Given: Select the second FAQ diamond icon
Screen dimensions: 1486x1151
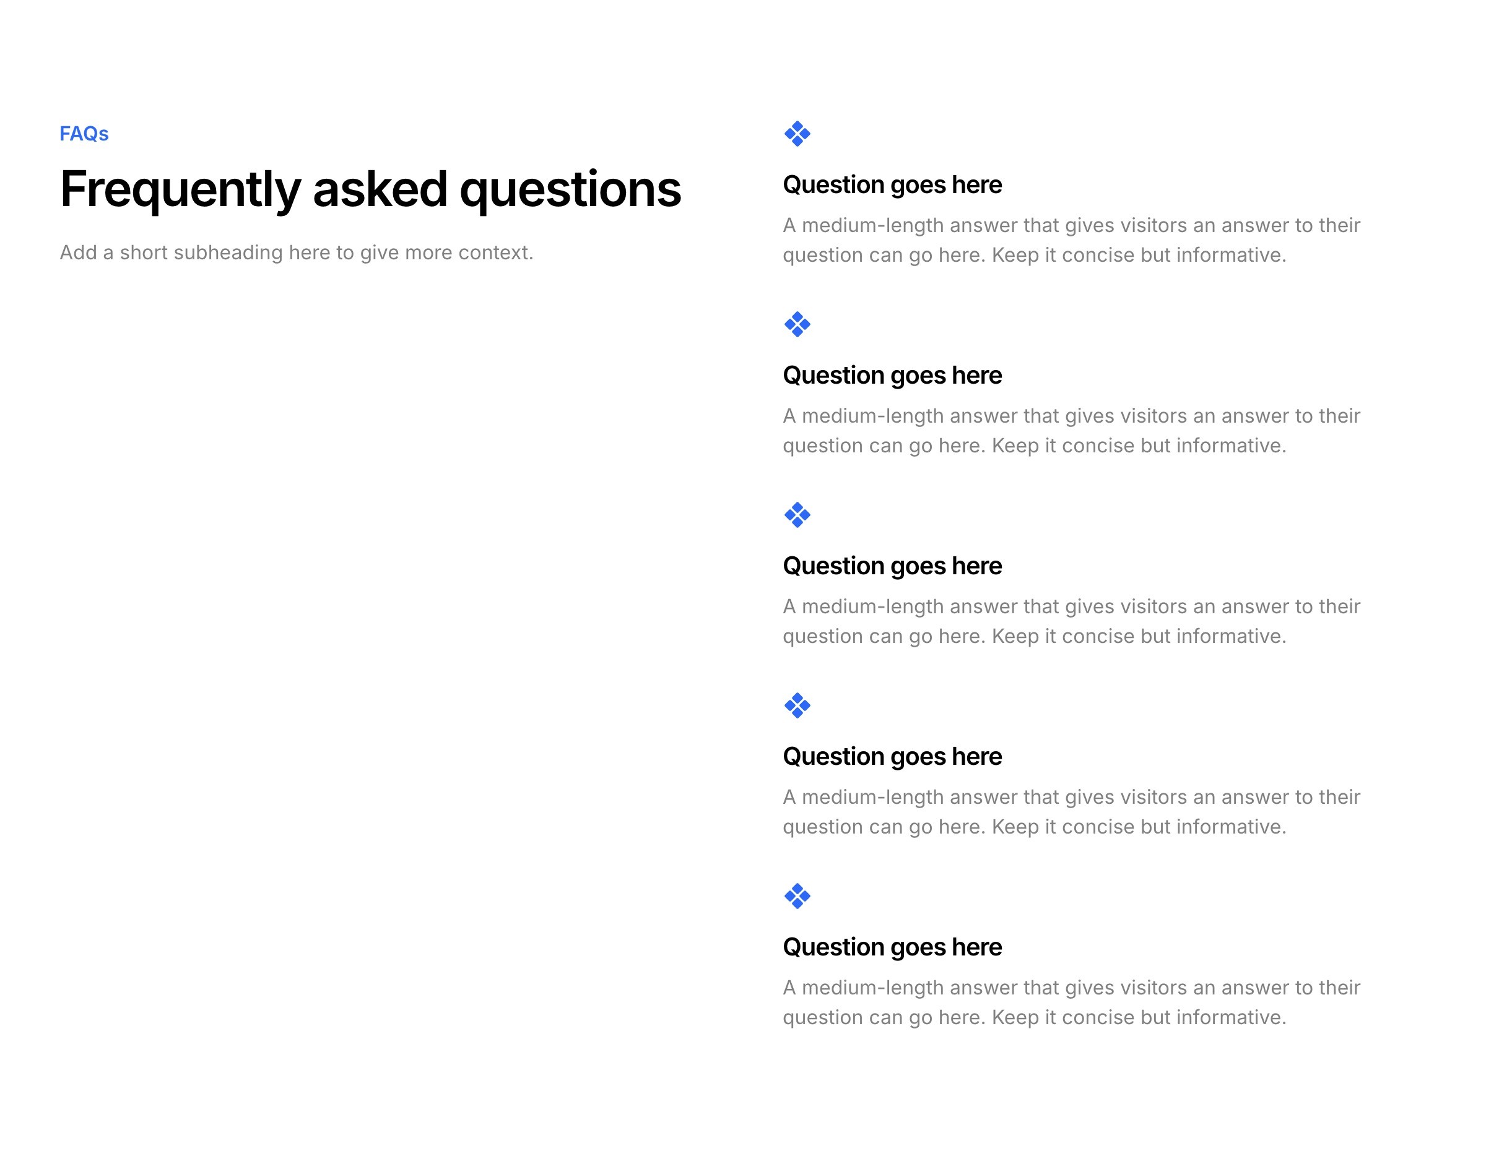Looking at the screenshot, I should (x=797, y=324).
